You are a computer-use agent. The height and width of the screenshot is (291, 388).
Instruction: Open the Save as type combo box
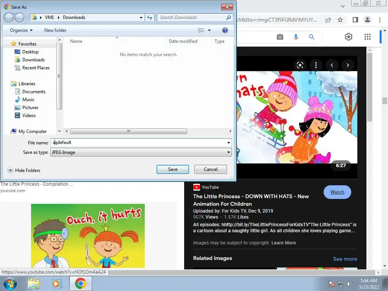(x=141, y=152)
